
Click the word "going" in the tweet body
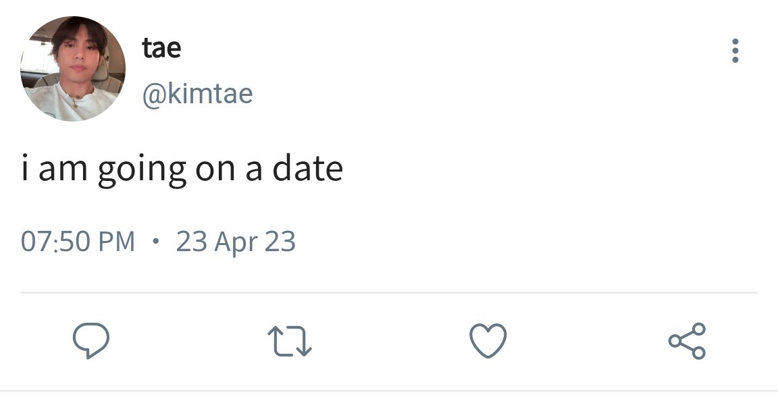point(142,171)
